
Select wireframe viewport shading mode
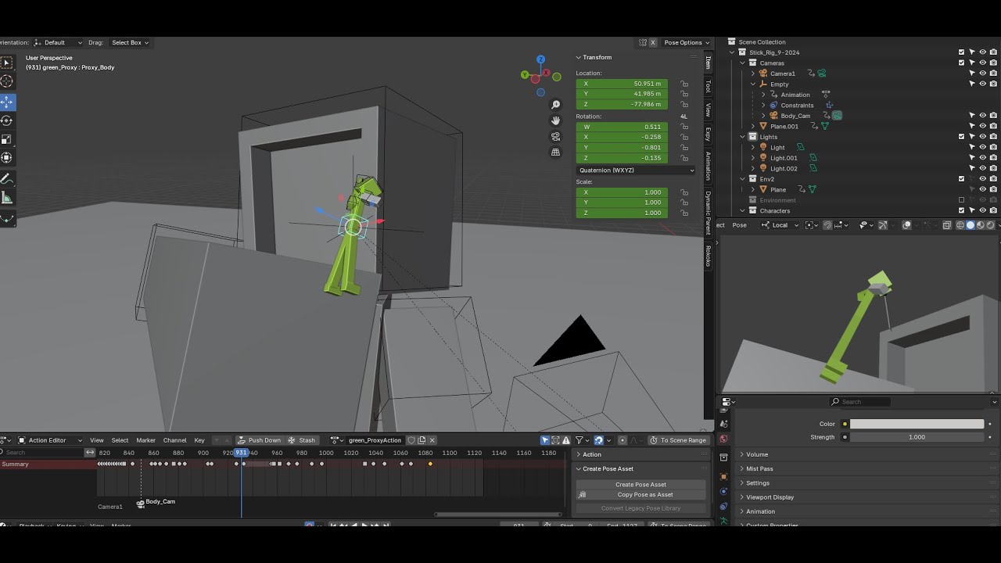(x=960, y=225)
